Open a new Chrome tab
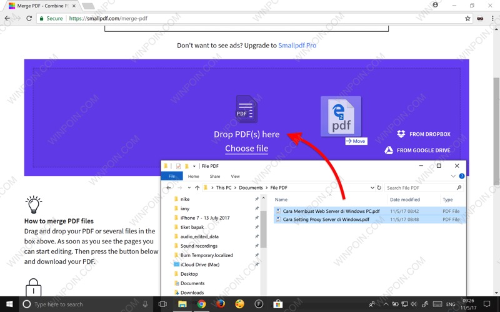 88,6
